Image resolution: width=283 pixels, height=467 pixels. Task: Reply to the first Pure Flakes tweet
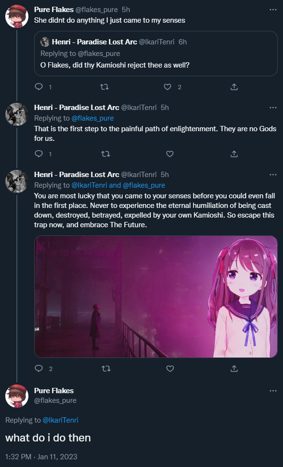[x=39, y=87]
